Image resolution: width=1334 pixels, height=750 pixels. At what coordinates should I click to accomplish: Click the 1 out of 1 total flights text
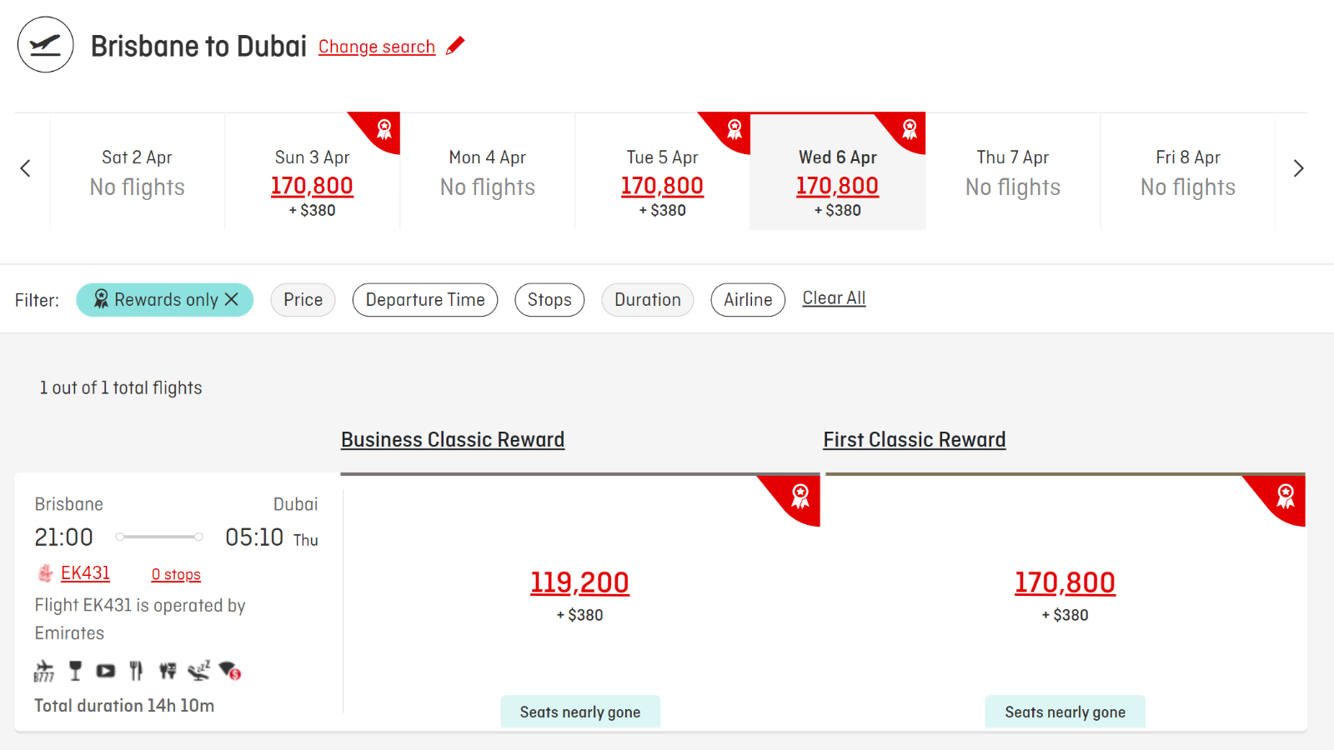[121, 388]
